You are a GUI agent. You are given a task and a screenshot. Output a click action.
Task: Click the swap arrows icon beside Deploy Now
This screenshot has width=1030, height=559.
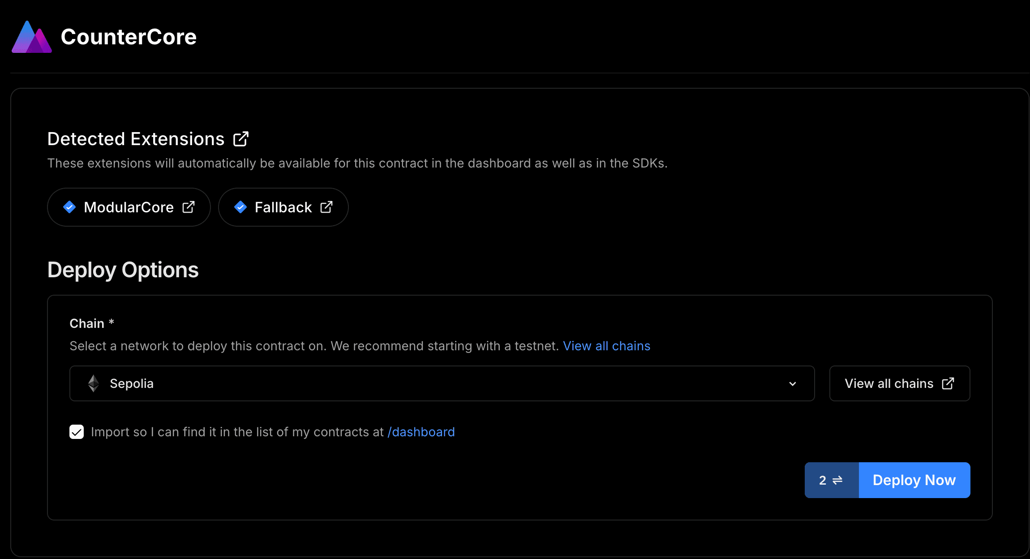837,480
